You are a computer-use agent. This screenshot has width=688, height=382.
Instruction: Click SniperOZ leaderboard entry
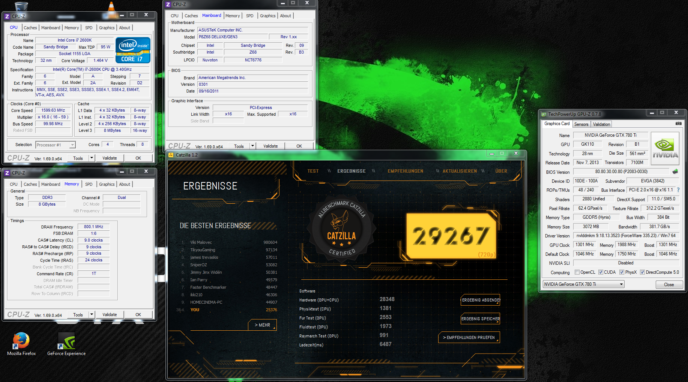tap(229, 265)
